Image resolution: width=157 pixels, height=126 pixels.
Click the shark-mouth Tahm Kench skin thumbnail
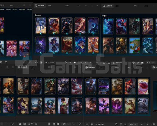[143, 86]
